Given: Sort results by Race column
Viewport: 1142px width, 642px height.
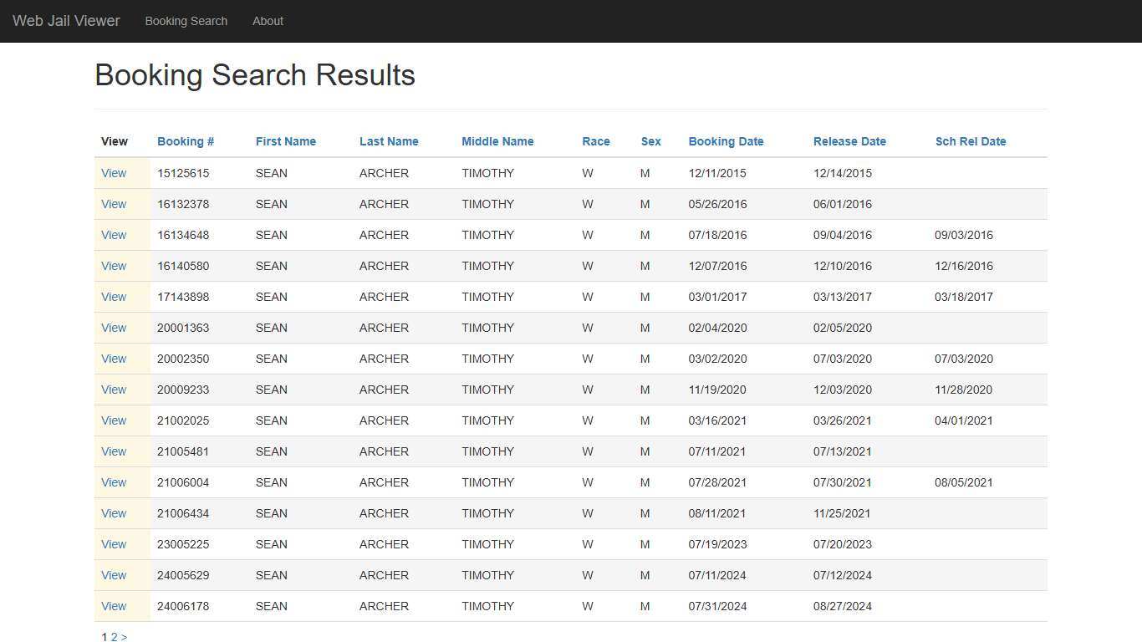Looking at the screenshot, I should click(595, 141).
